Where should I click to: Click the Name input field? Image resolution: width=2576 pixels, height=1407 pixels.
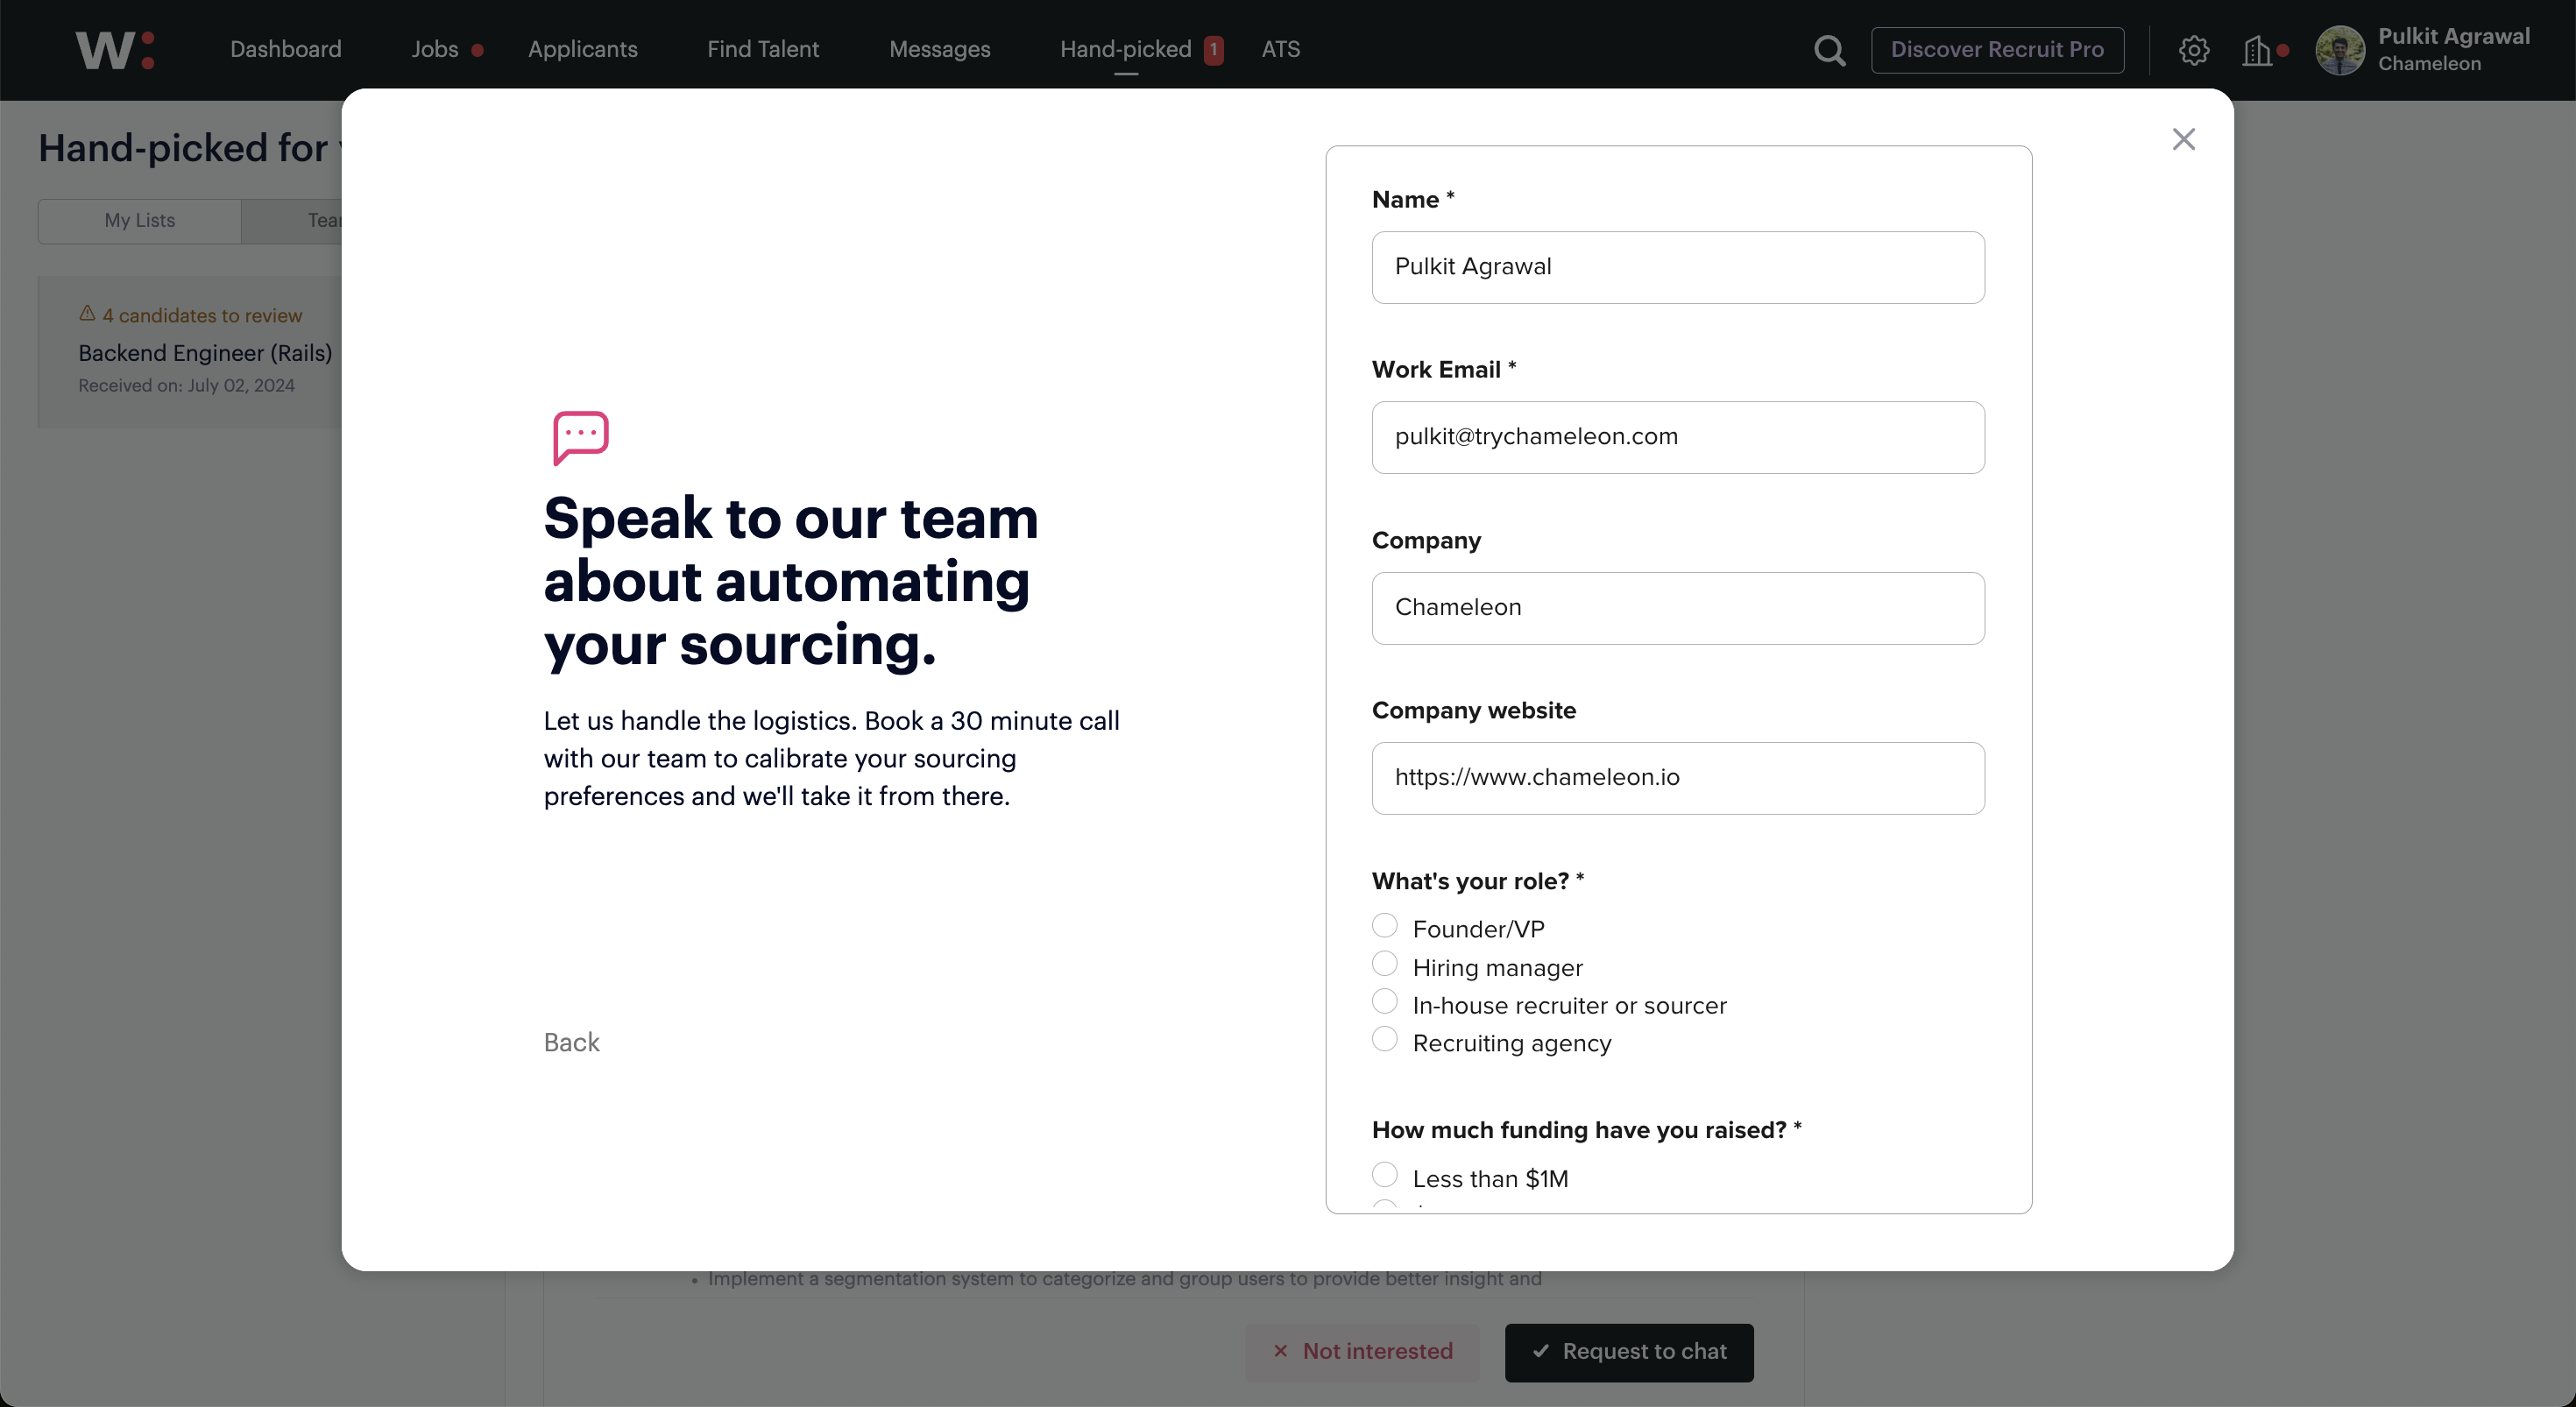(x=1678, y=267)
